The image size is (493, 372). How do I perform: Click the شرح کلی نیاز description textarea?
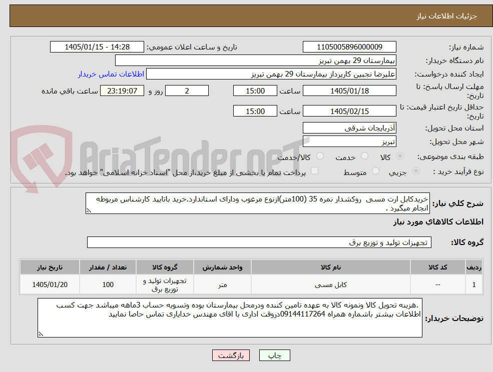[257, 203]
